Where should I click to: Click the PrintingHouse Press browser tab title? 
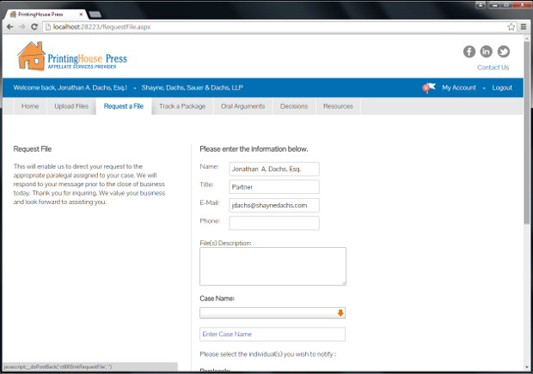click(40, 15)
